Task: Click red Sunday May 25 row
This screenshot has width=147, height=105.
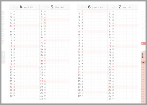Action: coord(55,81)
